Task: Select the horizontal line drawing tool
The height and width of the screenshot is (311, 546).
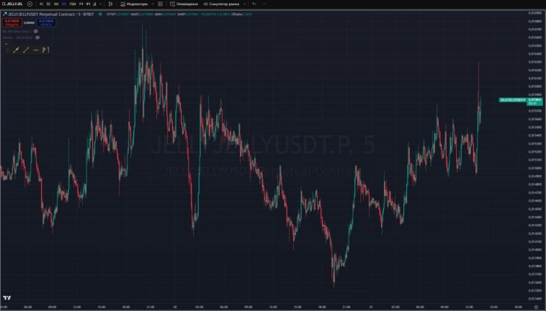Action: point(36,50)
